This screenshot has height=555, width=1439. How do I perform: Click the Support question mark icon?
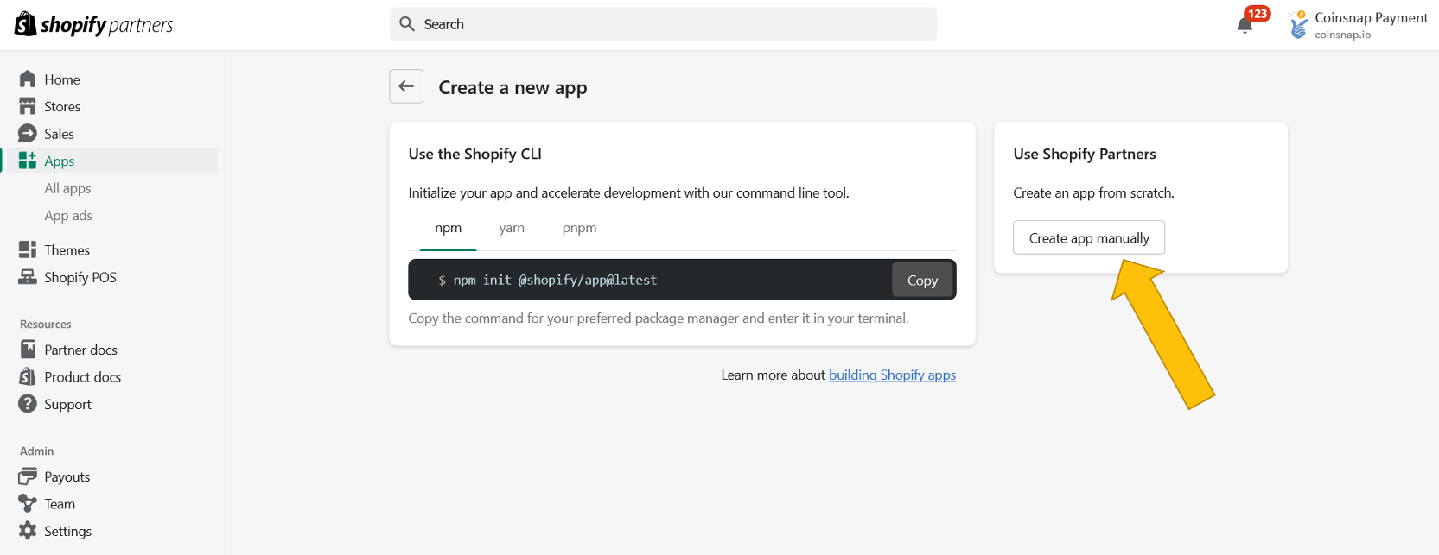[x=28, y=404]
